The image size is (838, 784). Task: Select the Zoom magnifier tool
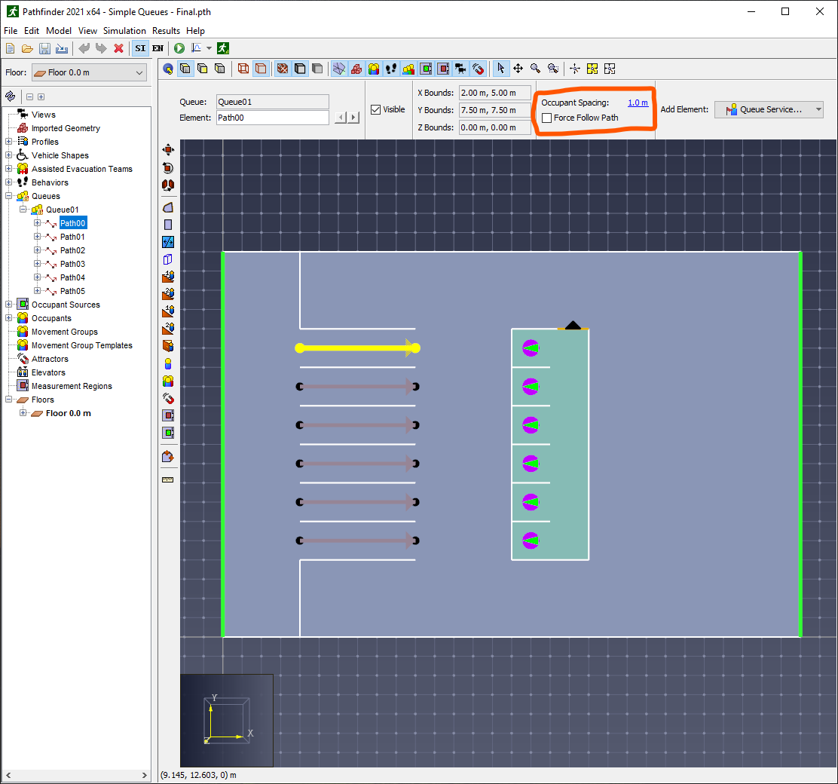pyautogui.click(x=535, y=69)
